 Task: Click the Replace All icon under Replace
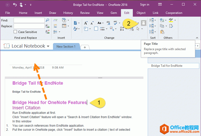[47, 32]
